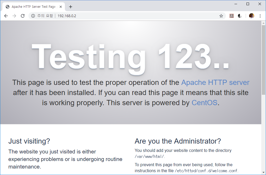The width and height of the screenshot is (266, 175).
Task: Maximize the Chrome window
Action: (248, 4)
